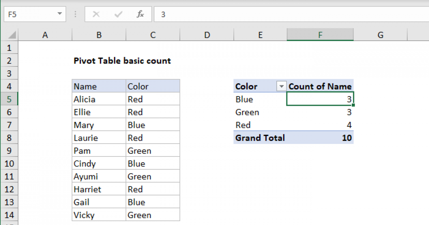Click the formula bar input showing 3

point(291,14)
